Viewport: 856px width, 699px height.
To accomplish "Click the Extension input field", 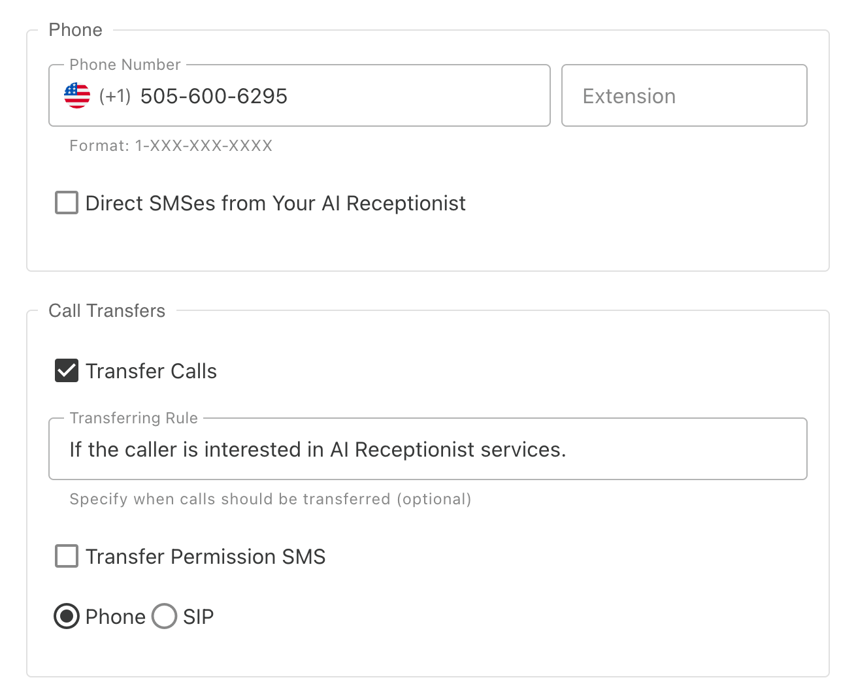I will point(683,95).
